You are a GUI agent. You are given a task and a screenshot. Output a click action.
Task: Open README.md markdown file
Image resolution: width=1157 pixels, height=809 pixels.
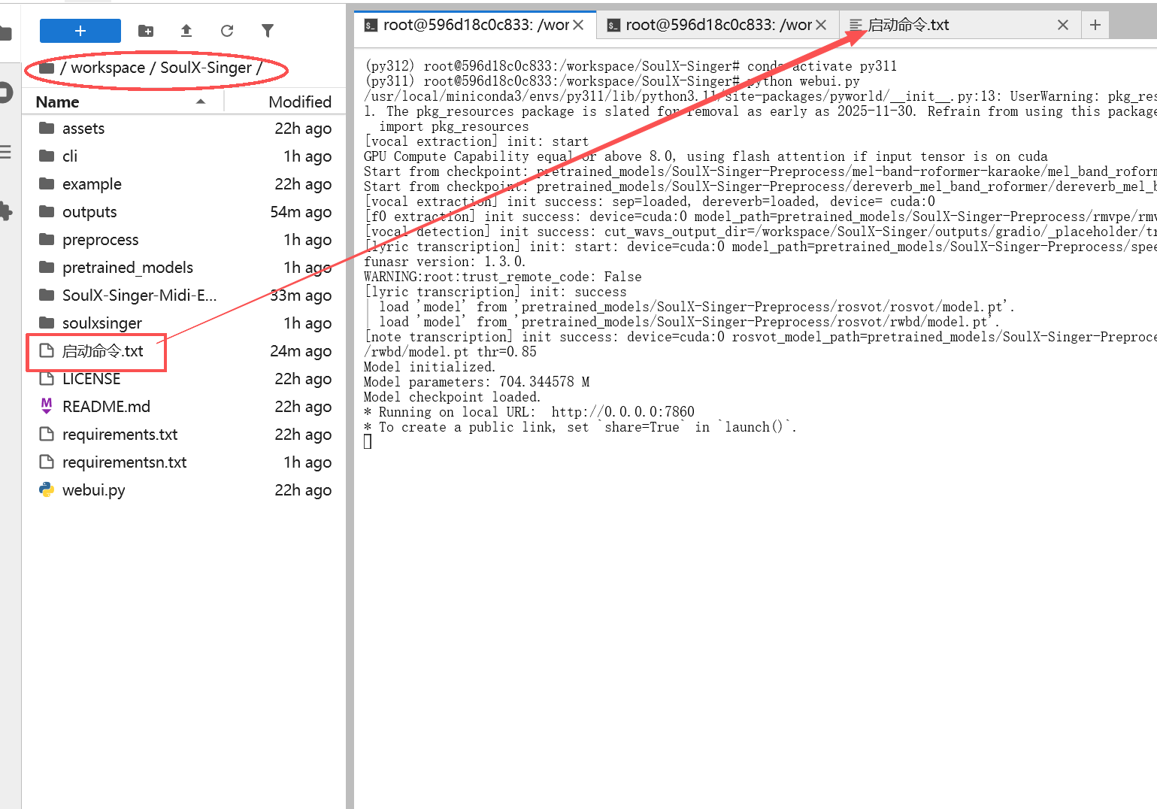(x=106, y=407)
